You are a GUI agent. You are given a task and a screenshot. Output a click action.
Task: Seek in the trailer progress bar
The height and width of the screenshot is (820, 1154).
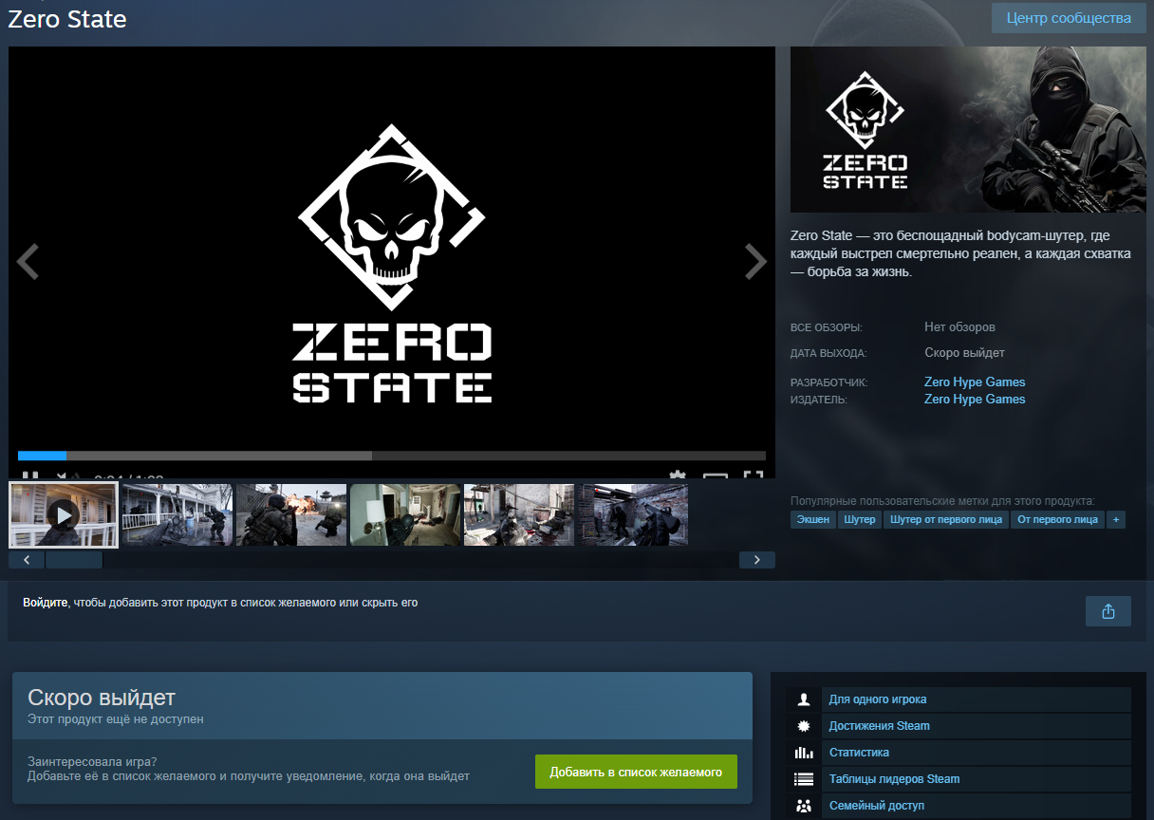[x=391, y=456]
